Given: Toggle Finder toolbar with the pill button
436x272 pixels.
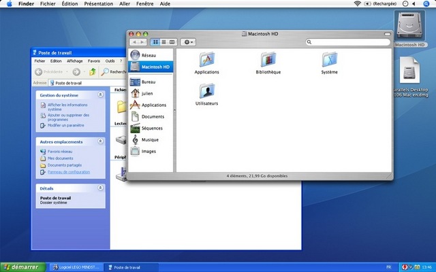Looking at the screenshot, I should click(x=387, y=34).
